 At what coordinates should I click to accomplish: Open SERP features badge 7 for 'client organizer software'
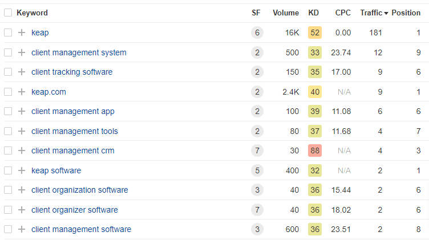pos(257,210)
